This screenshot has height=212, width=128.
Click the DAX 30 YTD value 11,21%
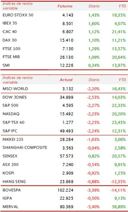point(119,40)
